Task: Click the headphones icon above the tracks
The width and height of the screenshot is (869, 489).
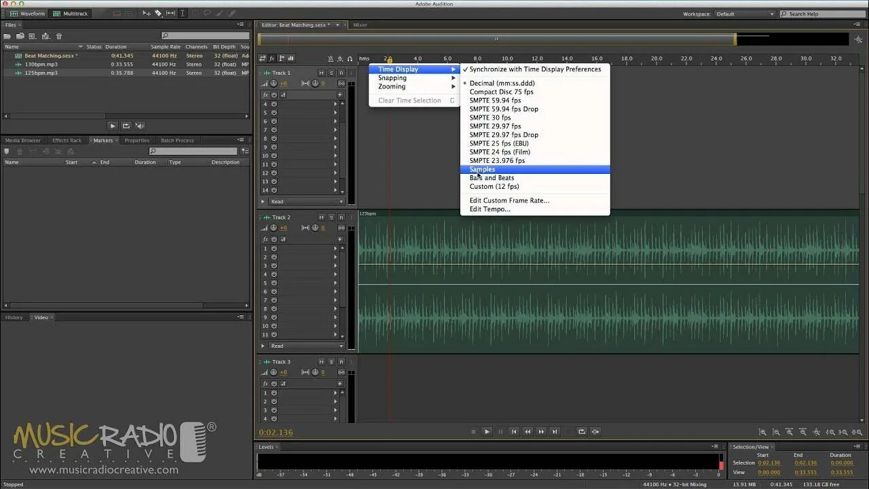Action: (350, 59)
